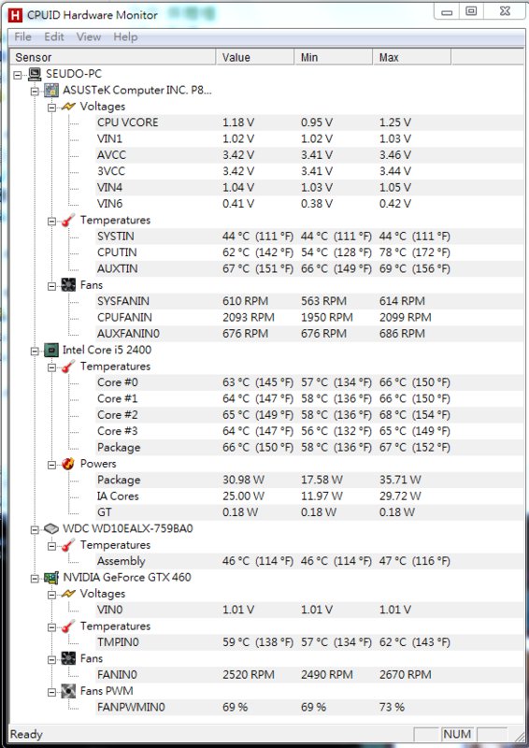Screen dimensions: 529x748
Task: Collapse the Powers group
Action: [x=51, y=464]
